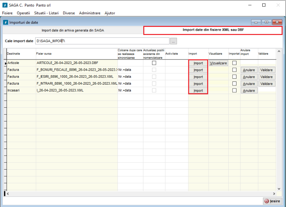Switch to Import date din arhiva generata din SAGA tab
Viewport: 286px width, 207px height.
coord(73,30)
